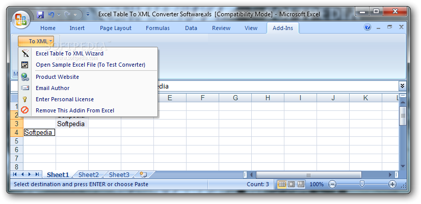Select column K header
Viewport: 421px width, 204px height.
tap(365, 98)
